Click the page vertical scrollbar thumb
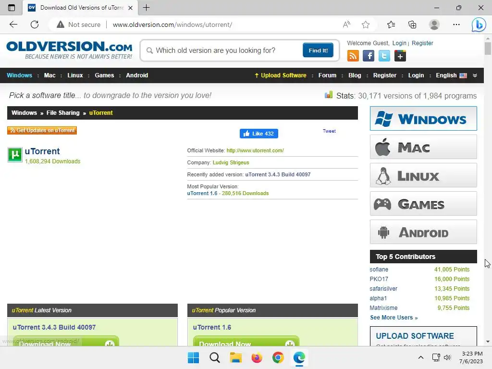Viewport: 492px width, 369px height. click(488, 49)
